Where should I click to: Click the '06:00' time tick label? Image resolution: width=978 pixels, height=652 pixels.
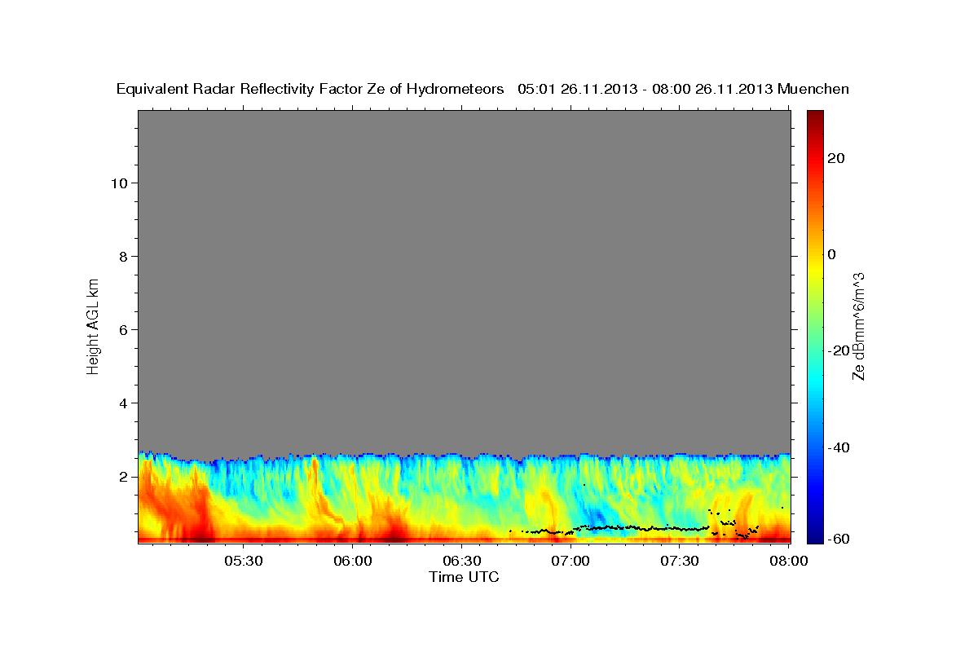tap(352, 561)
